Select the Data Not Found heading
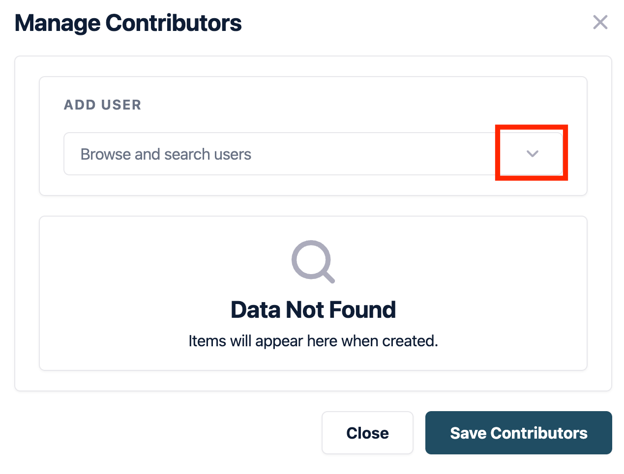The height and width of the screenshot is (474, 624). tap(313, 310)
